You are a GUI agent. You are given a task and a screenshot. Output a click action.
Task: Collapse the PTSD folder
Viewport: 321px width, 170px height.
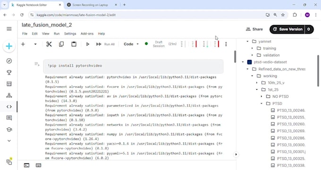(x=262, y=103)
